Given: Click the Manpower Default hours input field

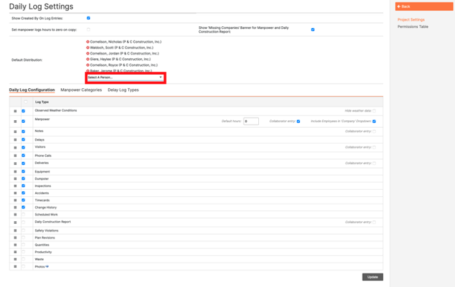Looking at the screenshot, I should tap(251, 121).
